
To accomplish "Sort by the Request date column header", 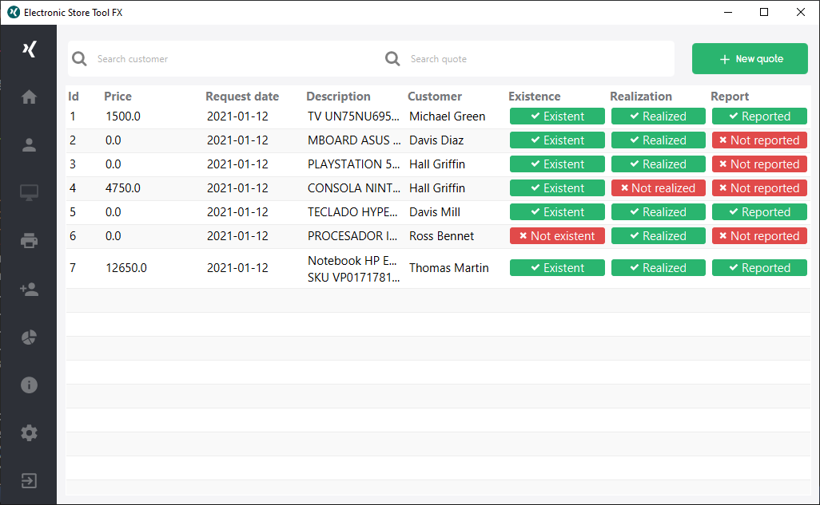I will [x=242, y=96].
